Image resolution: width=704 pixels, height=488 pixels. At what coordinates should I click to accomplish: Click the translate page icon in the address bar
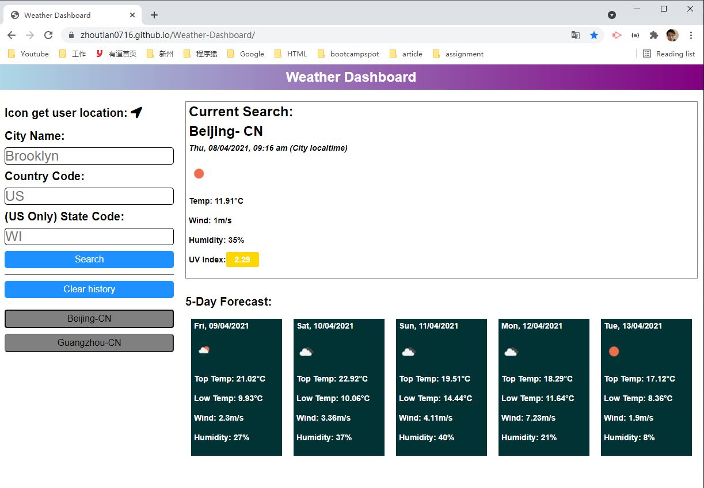pyautogui.click(x=575, y=35)
